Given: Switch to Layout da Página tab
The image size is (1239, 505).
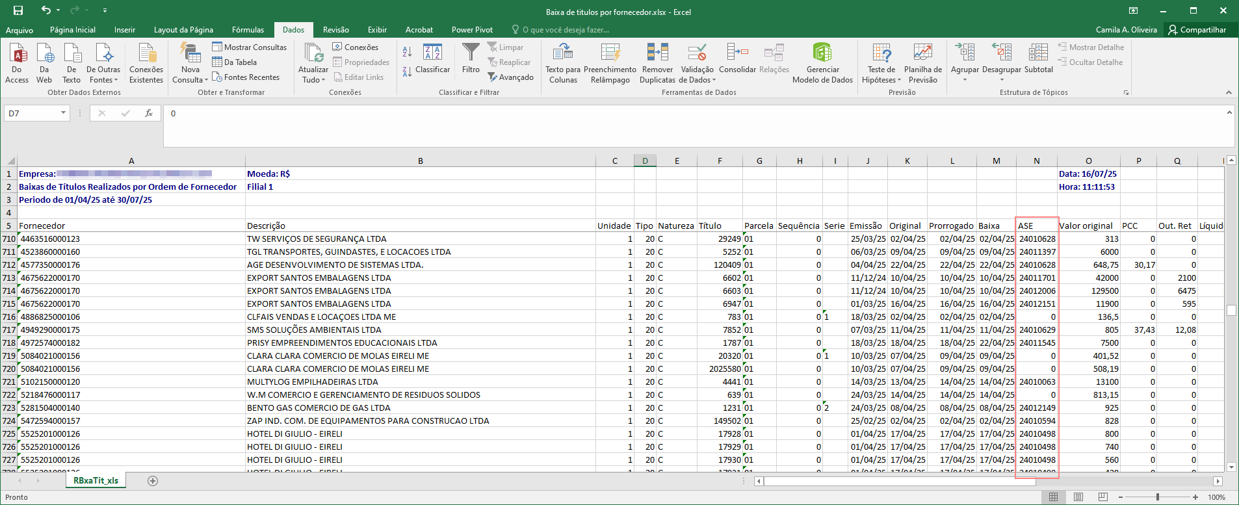Looking at the screenshot, I should pos(183,30).
